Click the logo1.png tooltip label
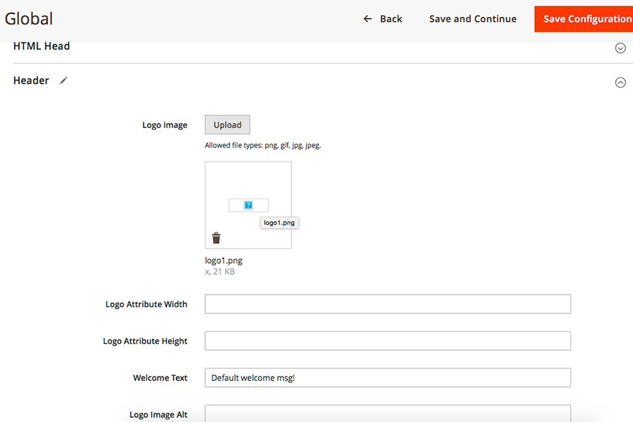Screen dimensions: 633x422 279,223
